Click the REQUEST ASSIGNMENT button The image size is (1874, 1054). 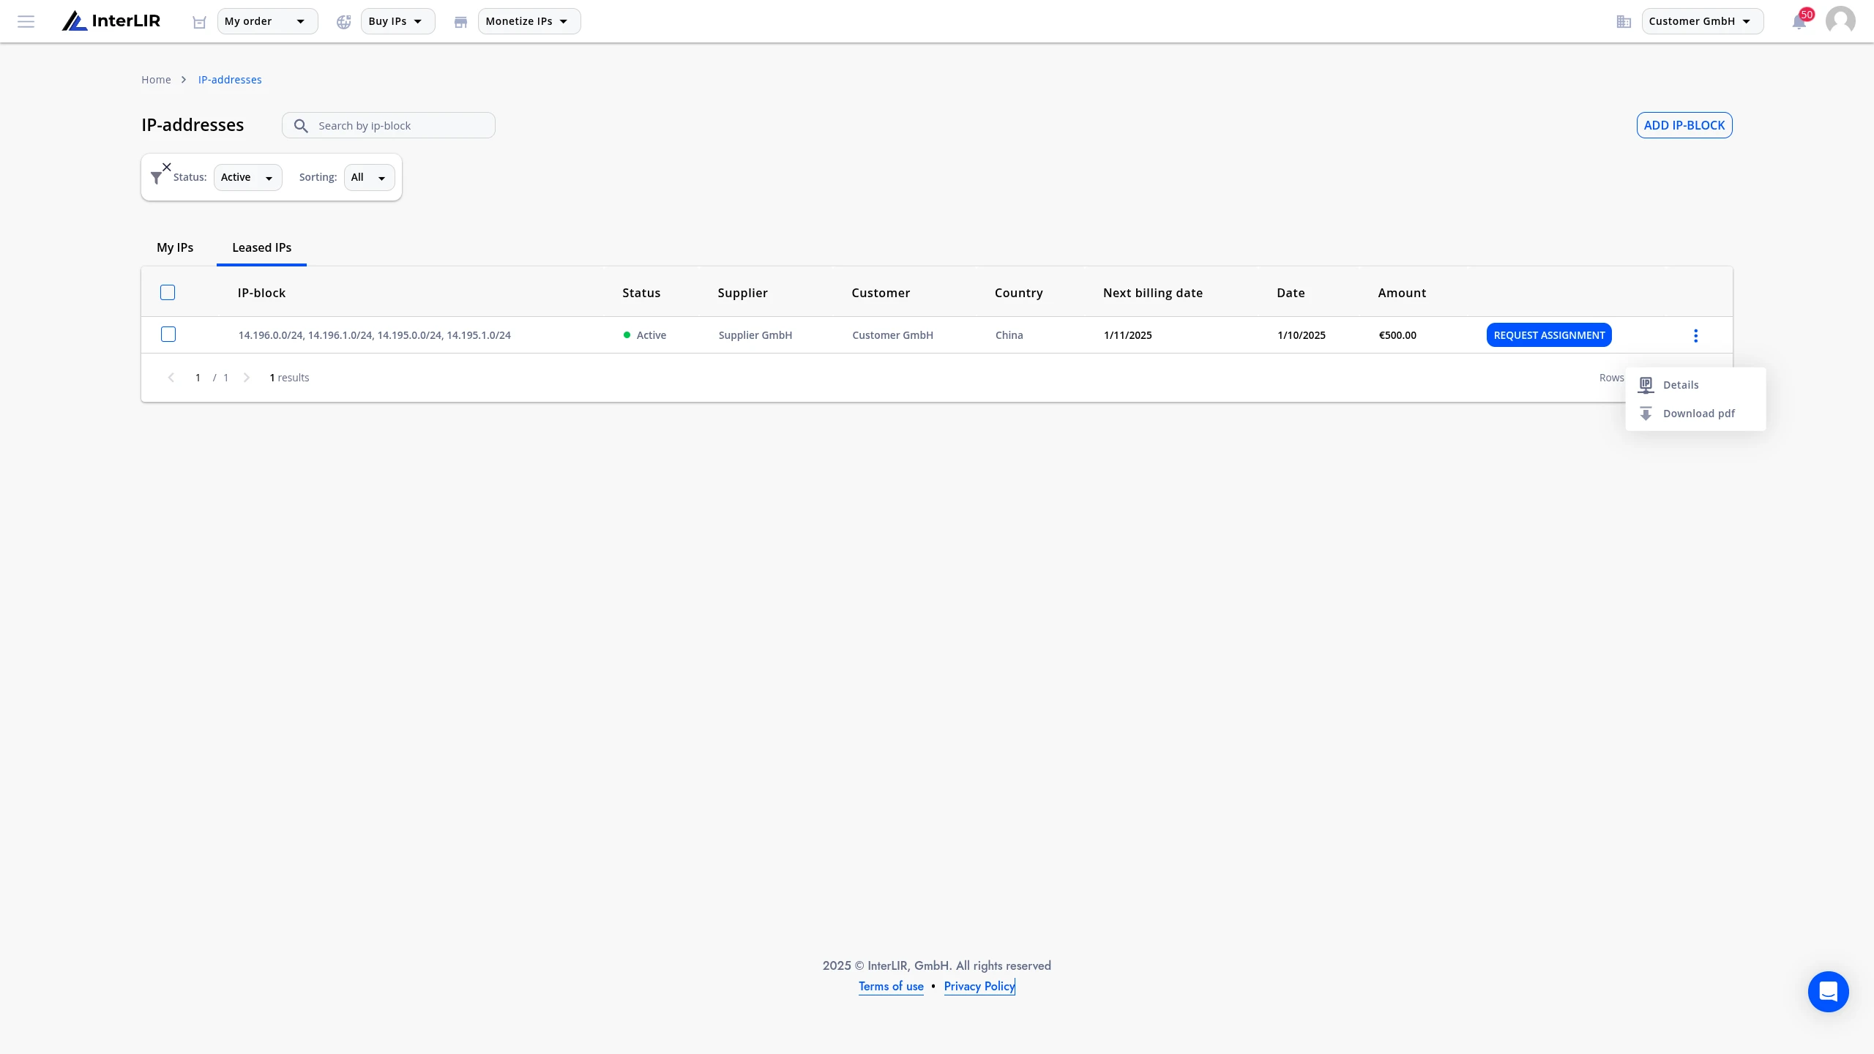point(1549,335)
